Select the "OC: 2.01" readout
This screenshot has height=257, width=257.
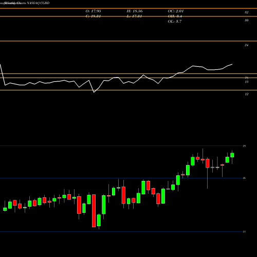(176, 11)
